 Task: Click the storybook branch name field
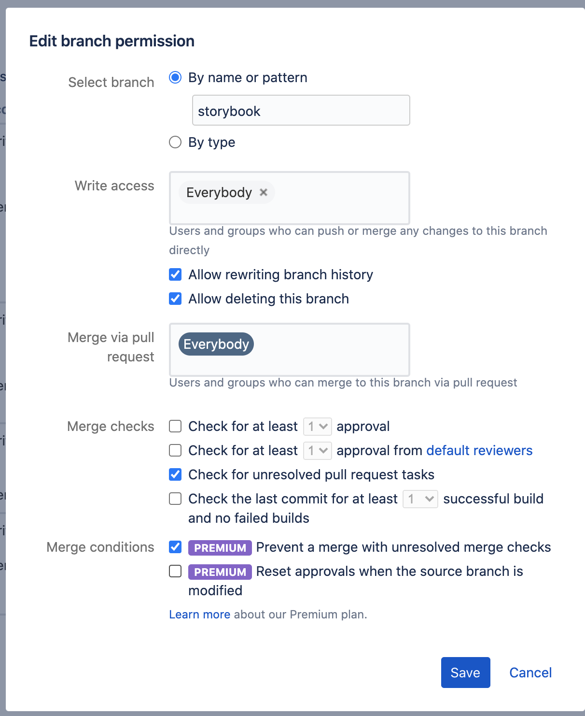click(x=301, y=111)
